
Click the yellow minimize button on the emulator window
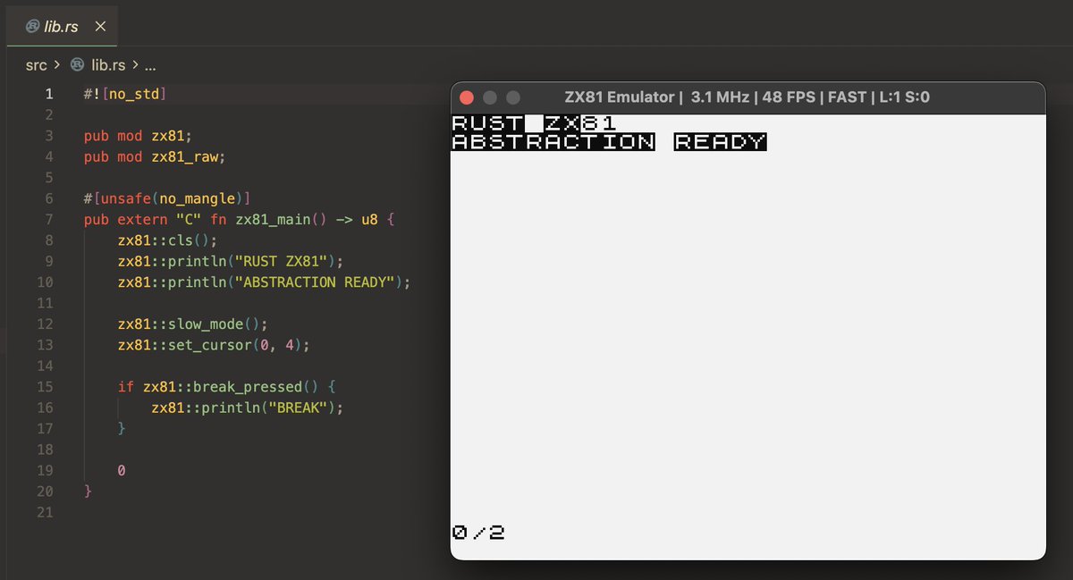point(489,97)
